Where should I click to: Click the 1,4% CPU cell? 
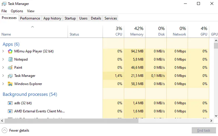coord(113,76)
